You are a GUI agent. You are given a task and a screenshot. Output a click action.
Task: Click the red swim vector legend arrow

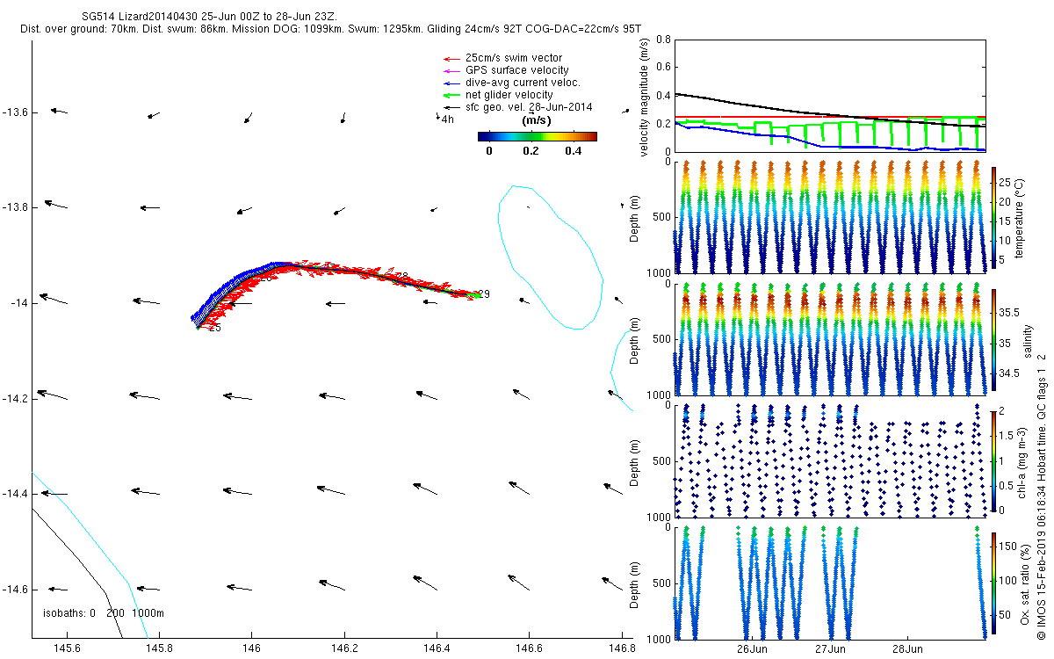point(451,59)
